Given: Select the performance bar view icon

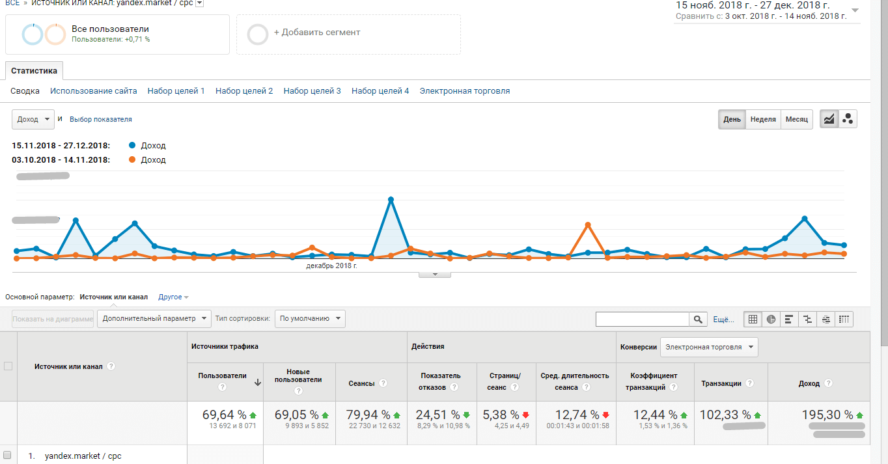Looking at the screenshot, I should pyautogui.click(x=789, y=319).
